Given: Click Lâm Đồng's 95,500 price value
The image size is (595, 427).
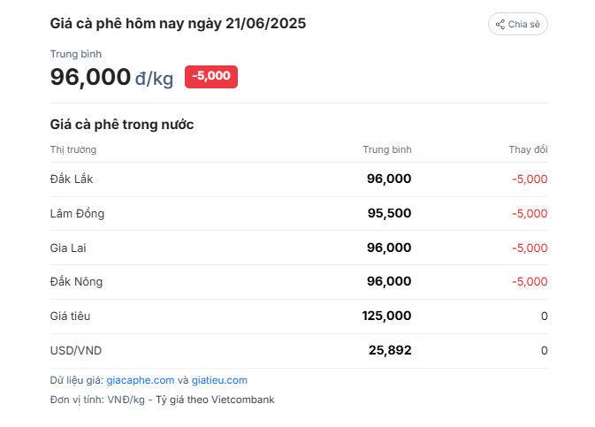Looking at the screenshot, I should [389, 213].
